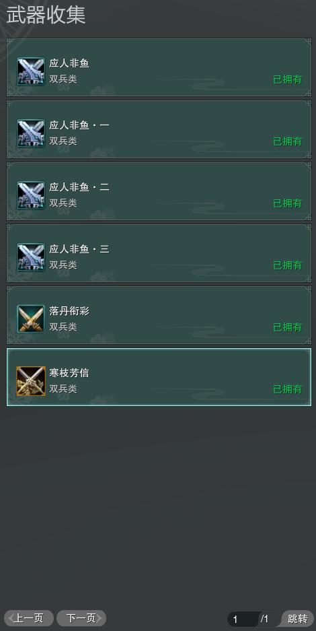Go to next page with 下一页

(81, 618)
